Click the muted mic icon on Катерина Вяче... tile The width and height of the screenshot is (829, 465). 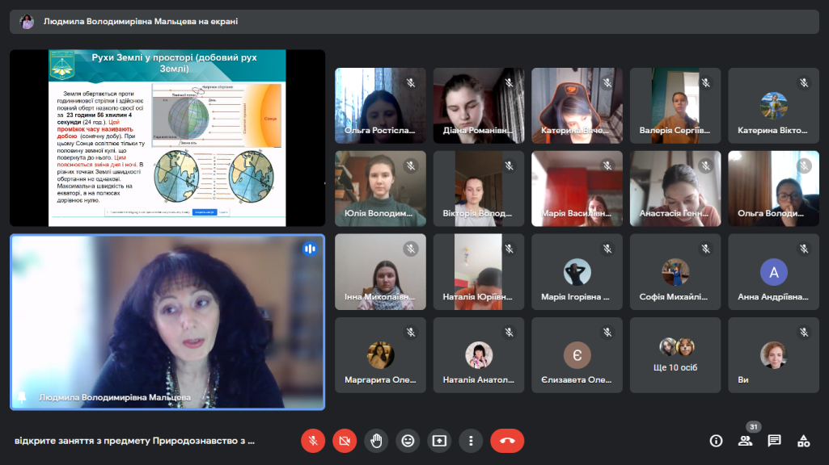[607, 83]
